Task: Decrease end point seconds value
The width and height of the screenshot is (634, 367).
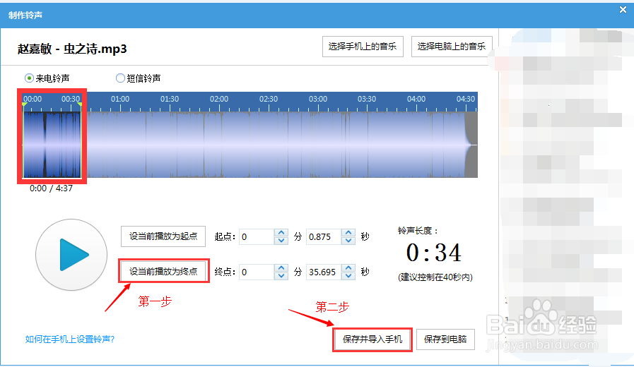Action: [348, 276]
